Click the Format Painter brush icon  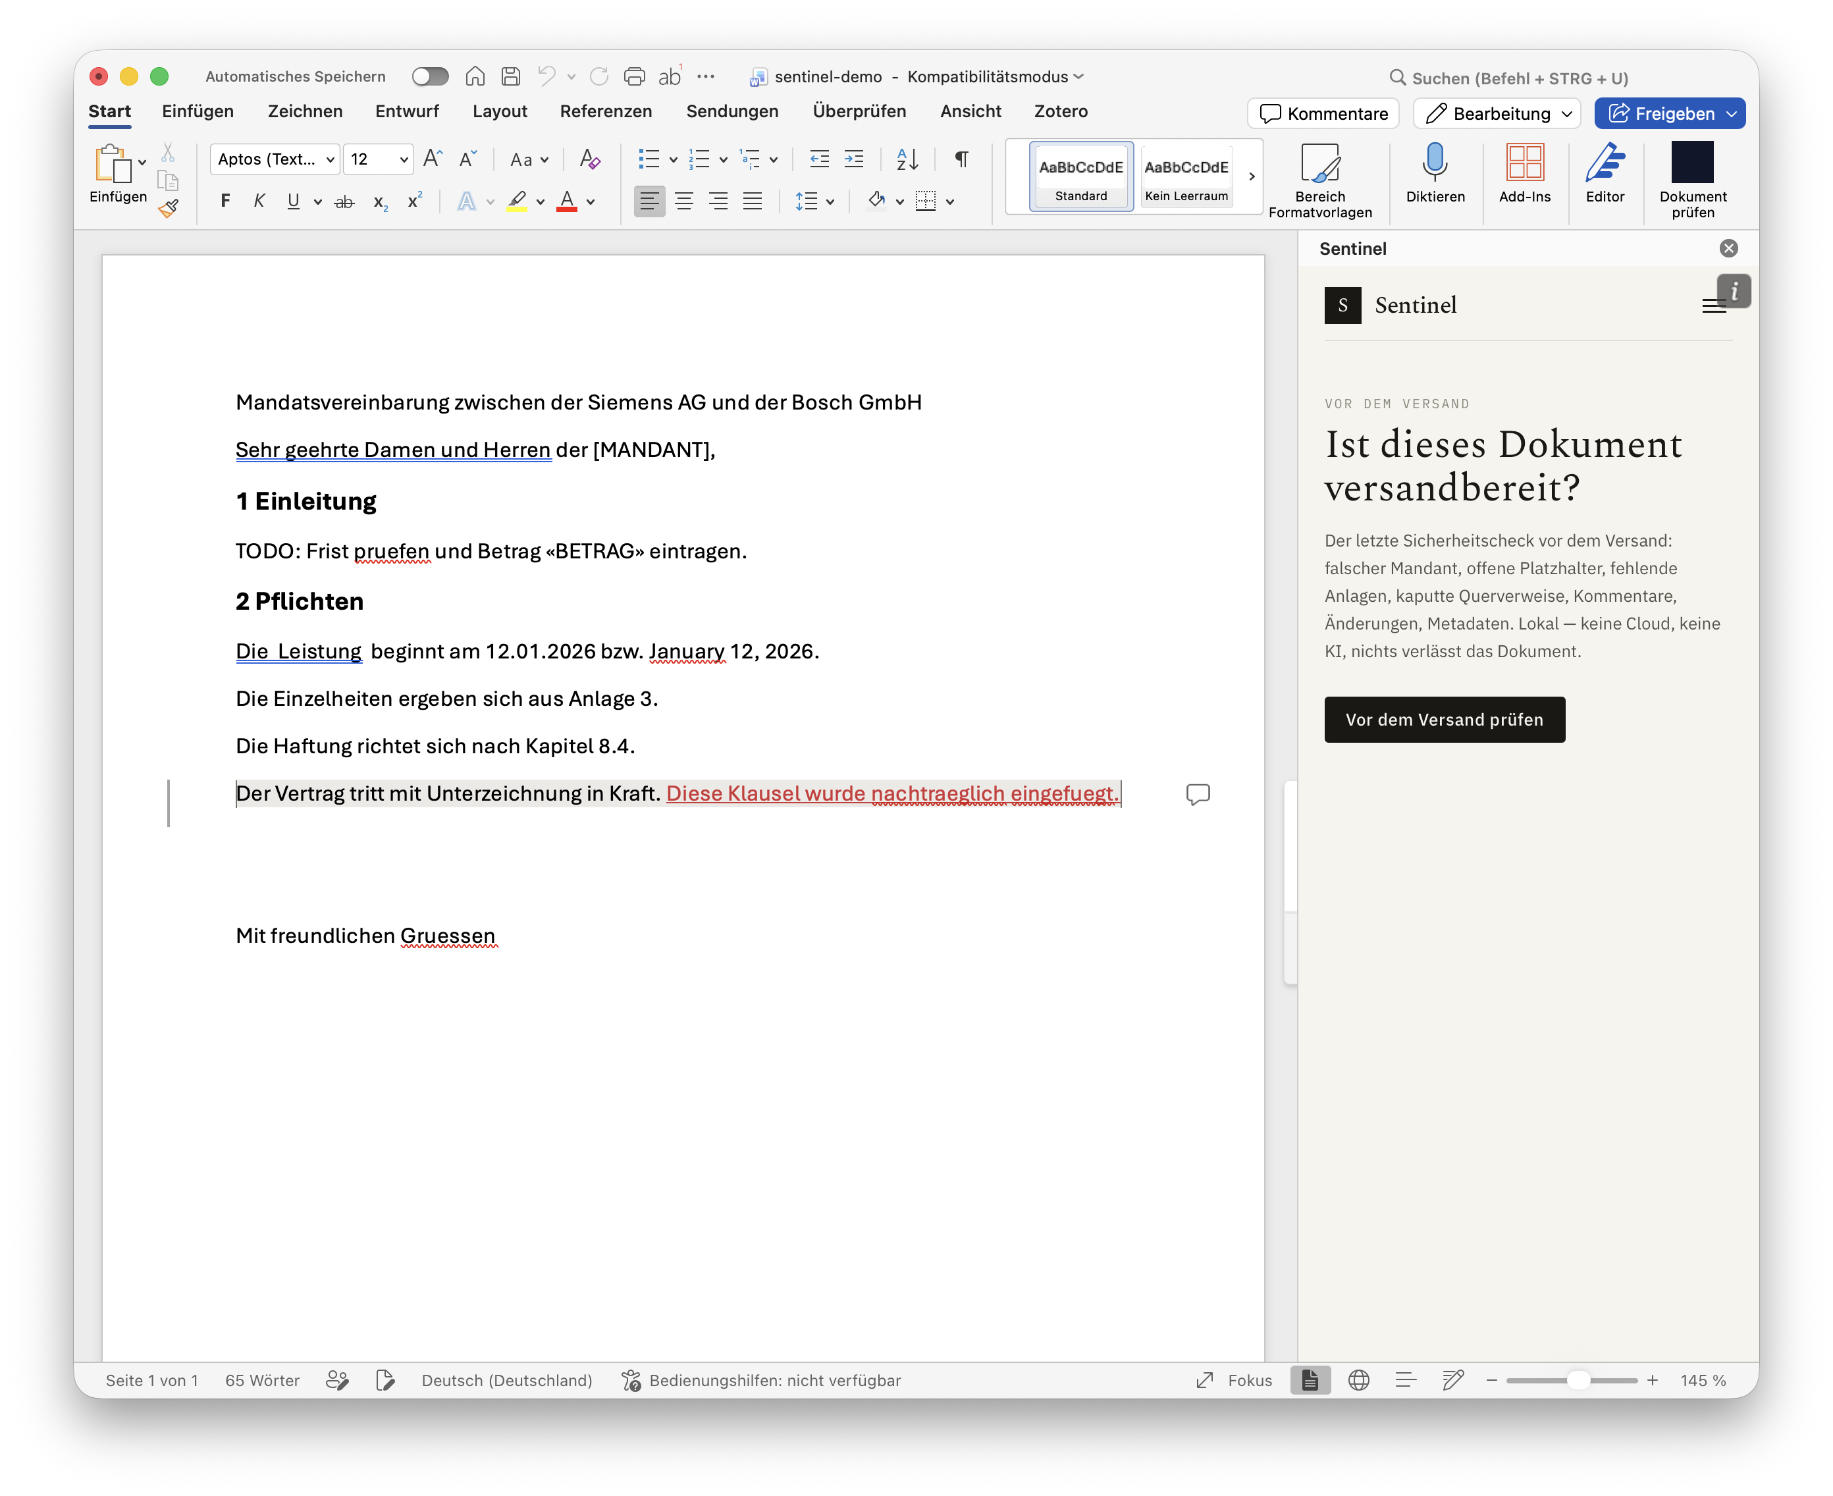coord(168,209)
